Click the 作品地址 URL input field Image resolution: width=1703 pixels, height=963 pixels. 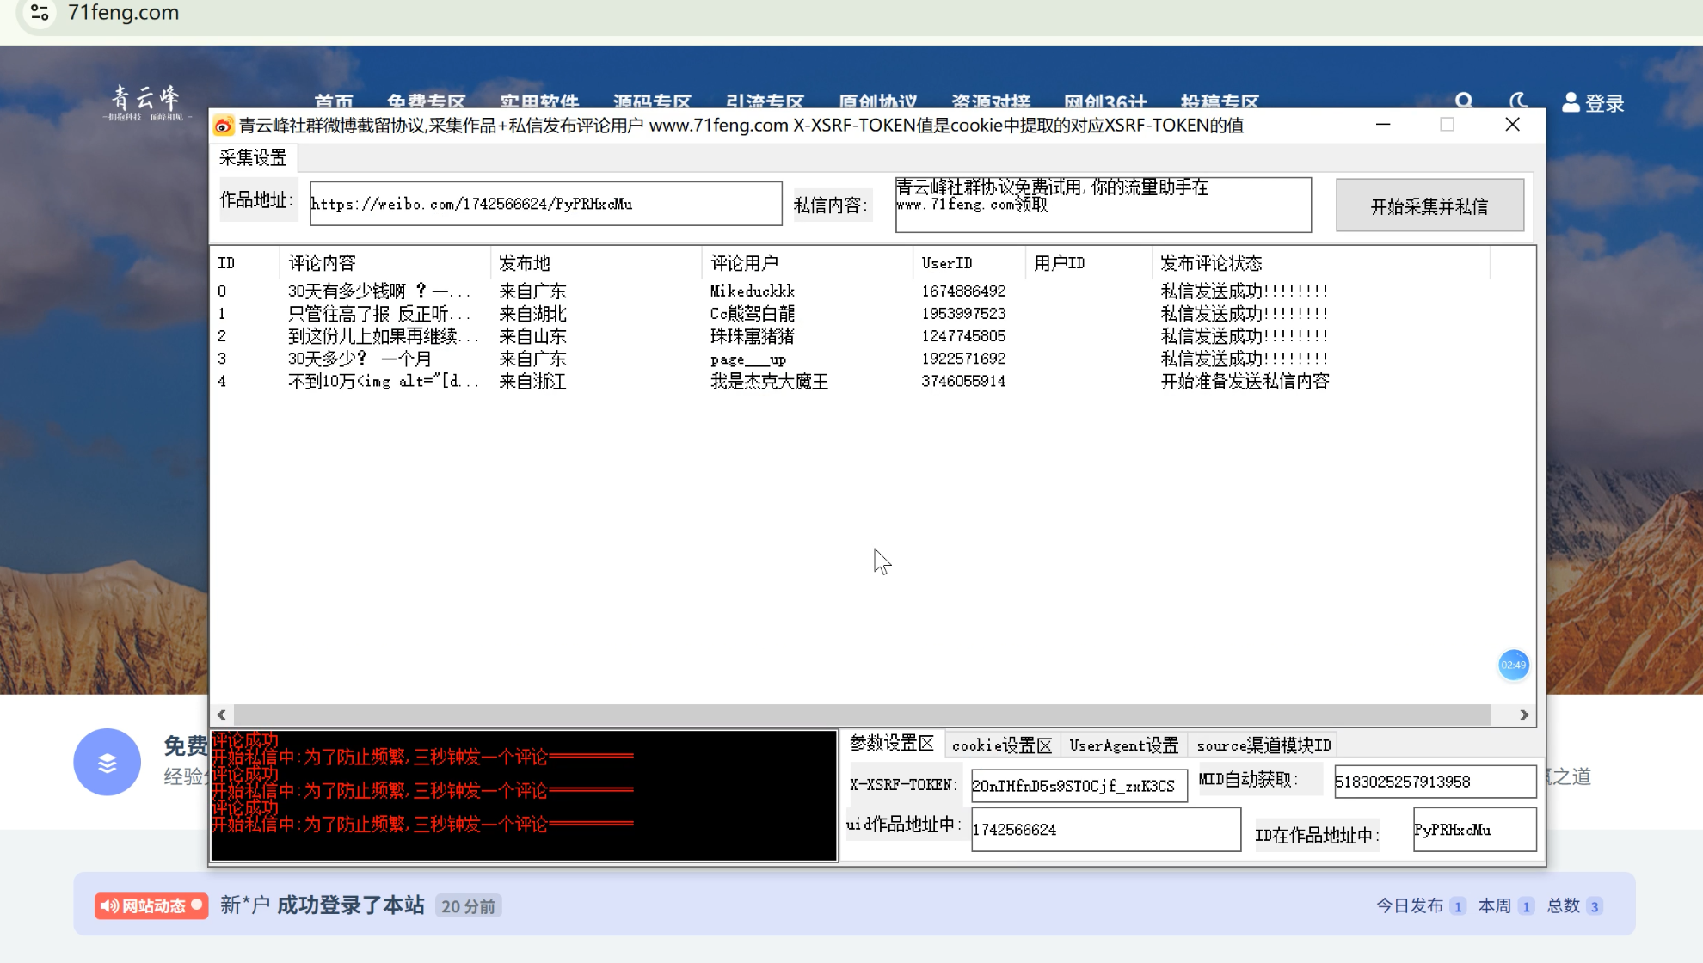546,204
